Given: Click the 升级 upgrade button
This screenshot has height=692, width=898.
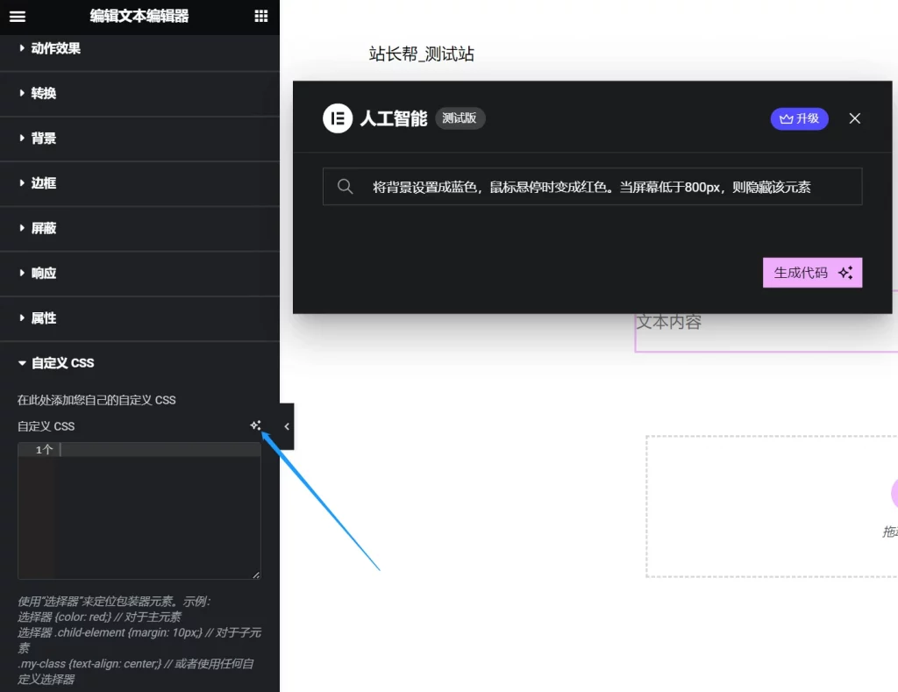Looking at the screenshot, I should pyautogui.click(x=799, y=118).
